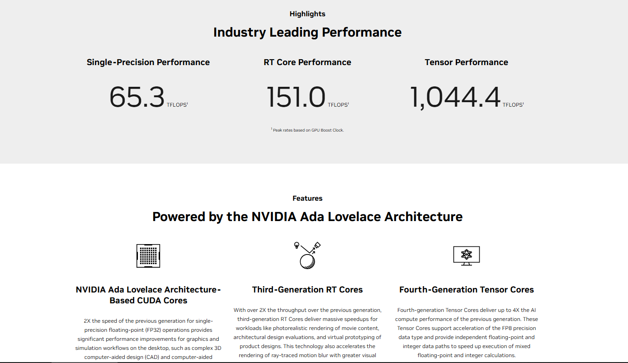Viewport: 628px width, 363px height.
Task: Click paragraph starting 'Fourth-generation Tensor Cores deliver'
Action: pyautogui.click(x=467, y=333)
